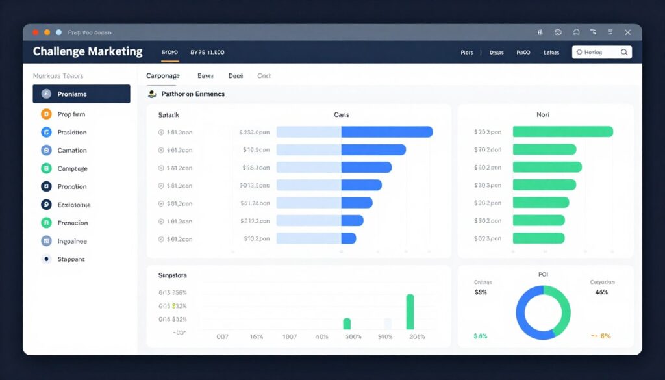The width and height of the screenshot is (665, 380).
Task: Click the $9% donut label
Action: [x=481, y=292]
